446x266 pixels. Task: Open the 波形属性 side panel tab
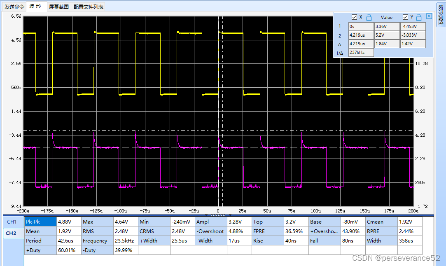441,15
